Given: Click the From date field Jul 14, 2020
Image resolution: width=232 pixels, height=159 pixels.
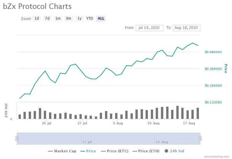Looking at the screenshot, I should pyautogui.click(x=149, y=28).
